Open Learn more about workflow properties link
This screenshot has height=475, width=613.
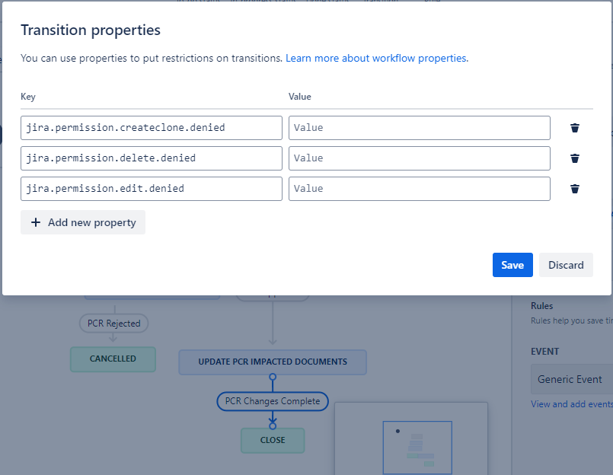click(377, 59)
